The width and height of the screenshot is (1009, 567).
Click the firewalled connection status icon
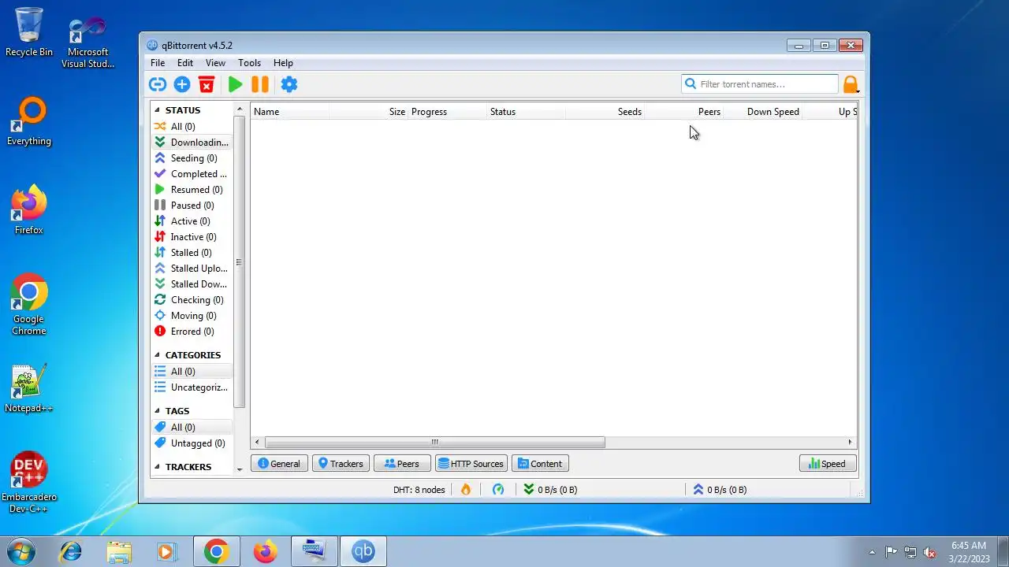click(x=466, y=490)
